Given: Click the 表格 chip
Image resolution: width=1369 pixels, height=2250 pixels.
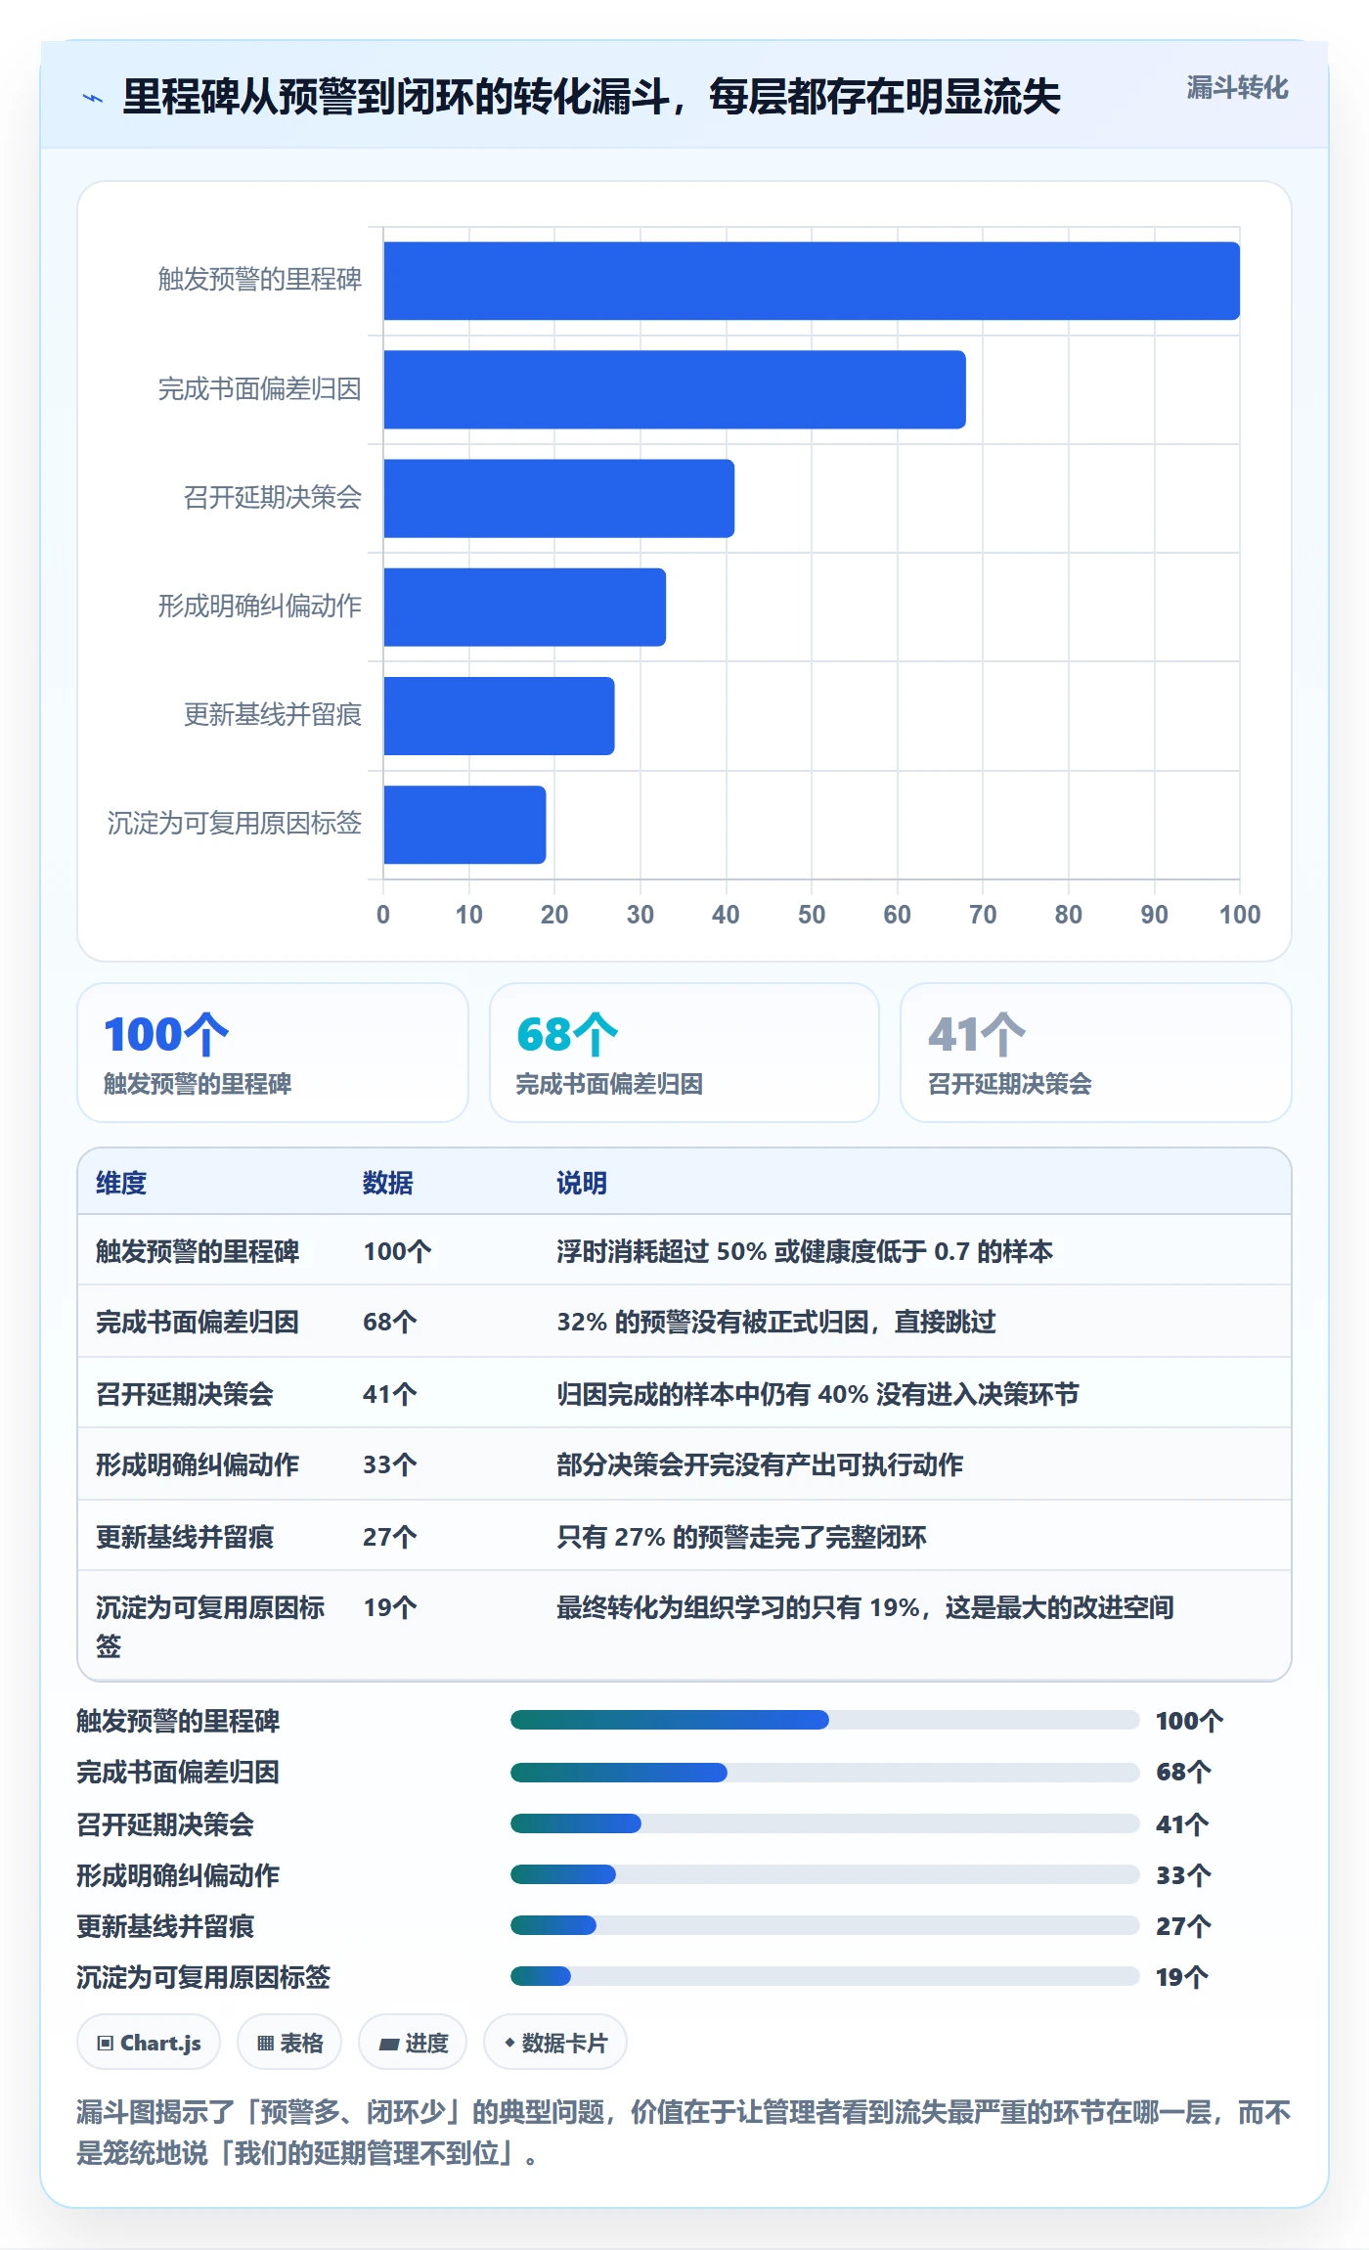Looking at the screenshot, I should [289, 2043].
